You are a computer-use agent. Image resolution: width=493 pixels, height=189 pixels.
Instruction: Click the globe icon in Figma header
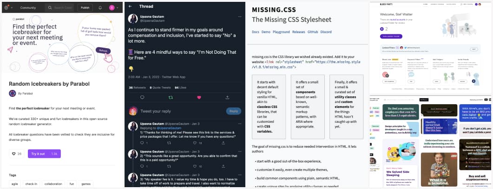(x=7, y=8)
